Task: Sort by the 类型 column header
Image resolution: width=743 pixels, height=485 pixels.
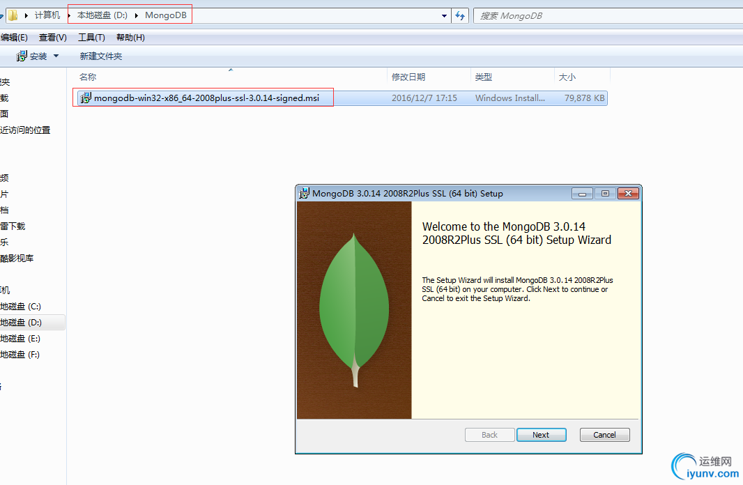Action: (x=483, y=77)
